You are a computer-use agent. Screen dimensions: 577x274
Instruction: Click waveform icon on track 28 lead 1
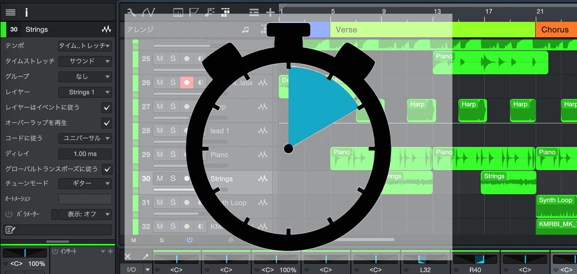[x=263, y=131]
